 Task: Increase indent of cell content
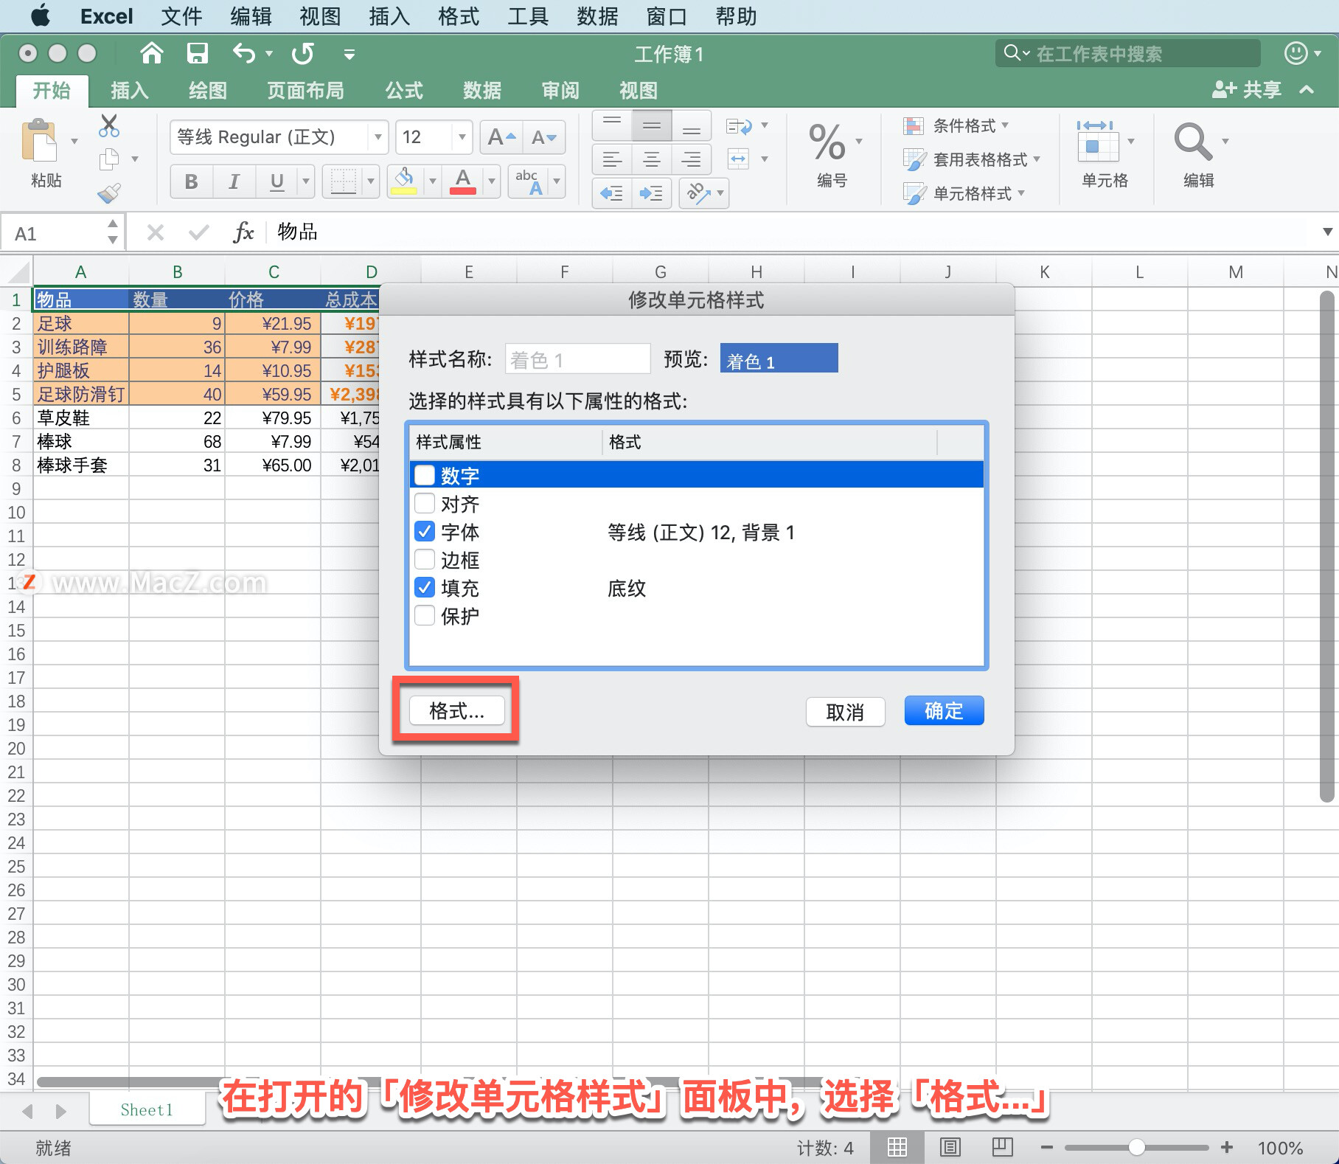(651, 193)
